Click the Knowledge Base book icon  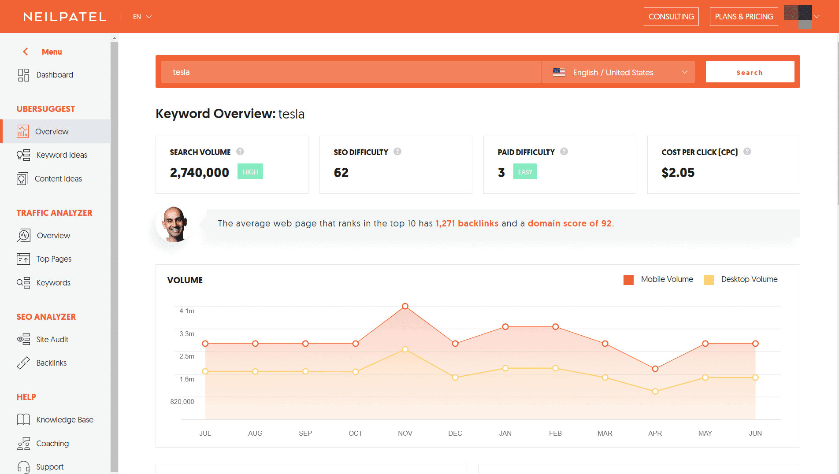click(23, 419)
